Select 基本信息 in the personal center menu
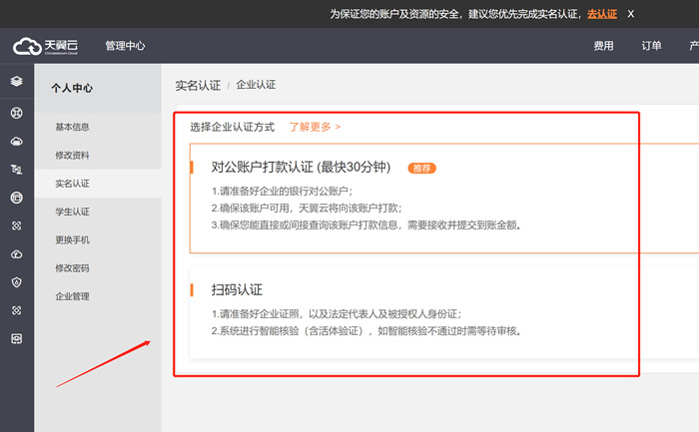Screen dimensions: 699x432 click(72, 127)
